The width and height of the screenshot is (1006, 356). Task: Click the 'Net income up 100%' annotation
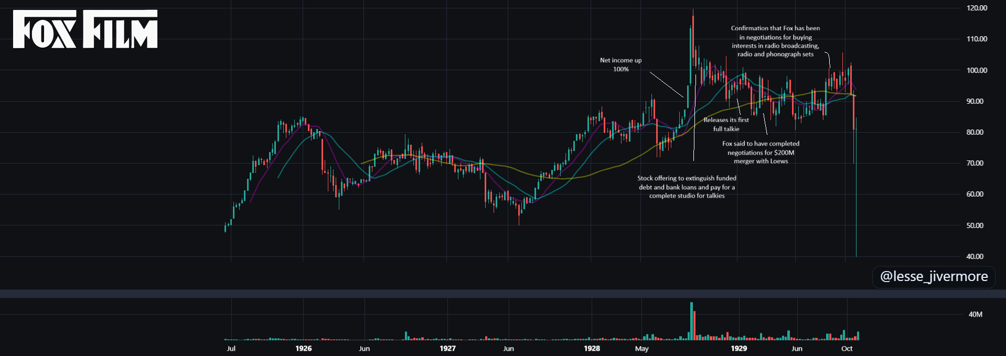pyautogui.click(x=620, y=64)
